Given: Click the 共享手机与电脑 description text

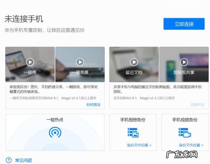Looking at the screenshot, I should 157,90.
